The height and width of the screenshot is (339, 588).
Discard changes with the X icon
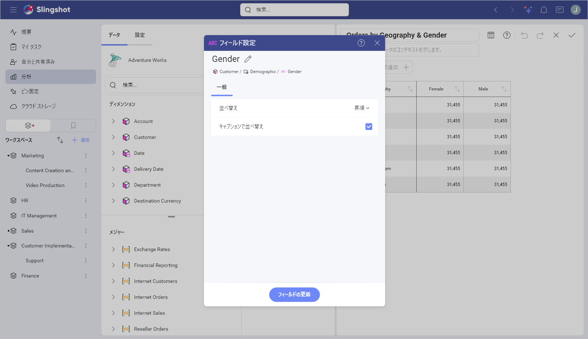click(556, 35)
